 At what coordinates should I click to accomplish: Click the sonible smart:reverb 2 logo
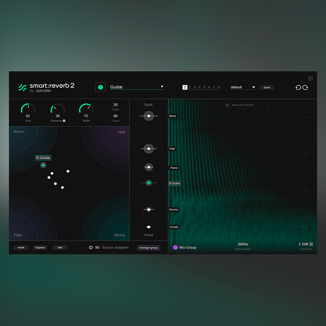tap(46, 87)
